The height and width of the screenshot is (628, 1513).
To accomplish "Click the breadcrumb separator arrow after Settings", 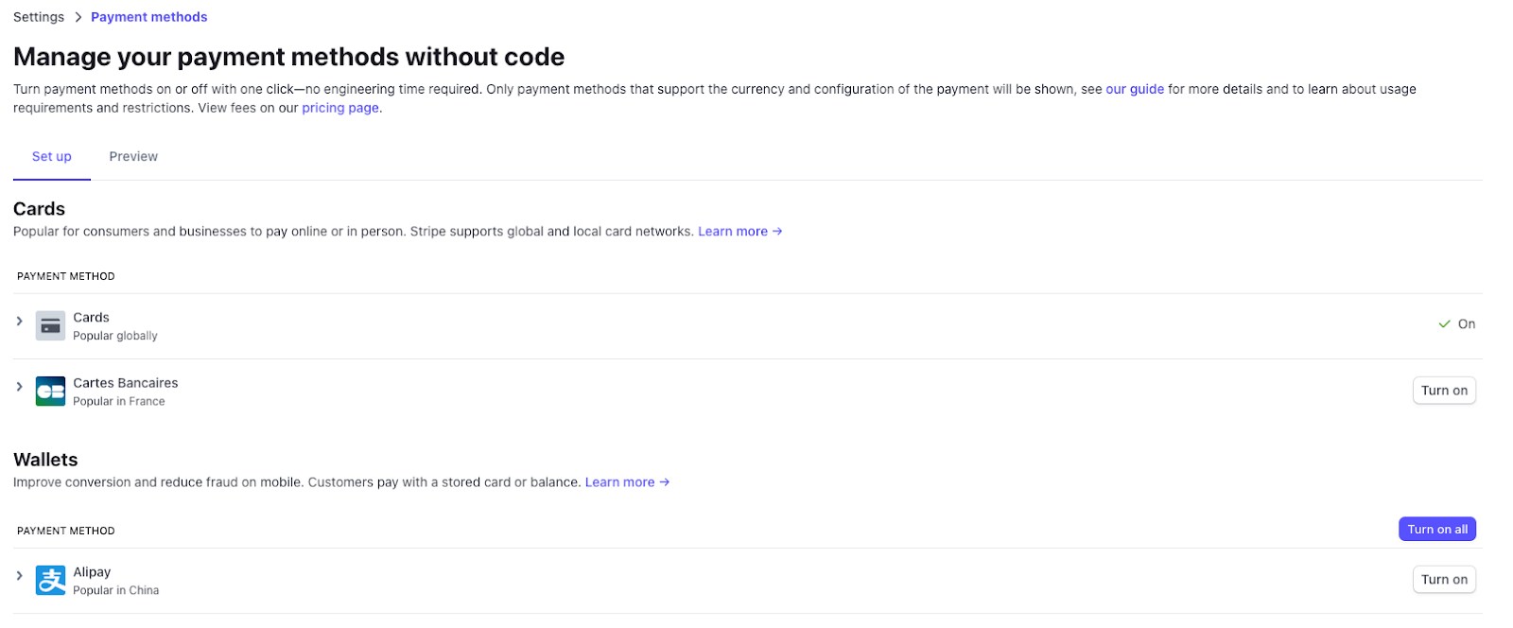I will click(78, 17).
